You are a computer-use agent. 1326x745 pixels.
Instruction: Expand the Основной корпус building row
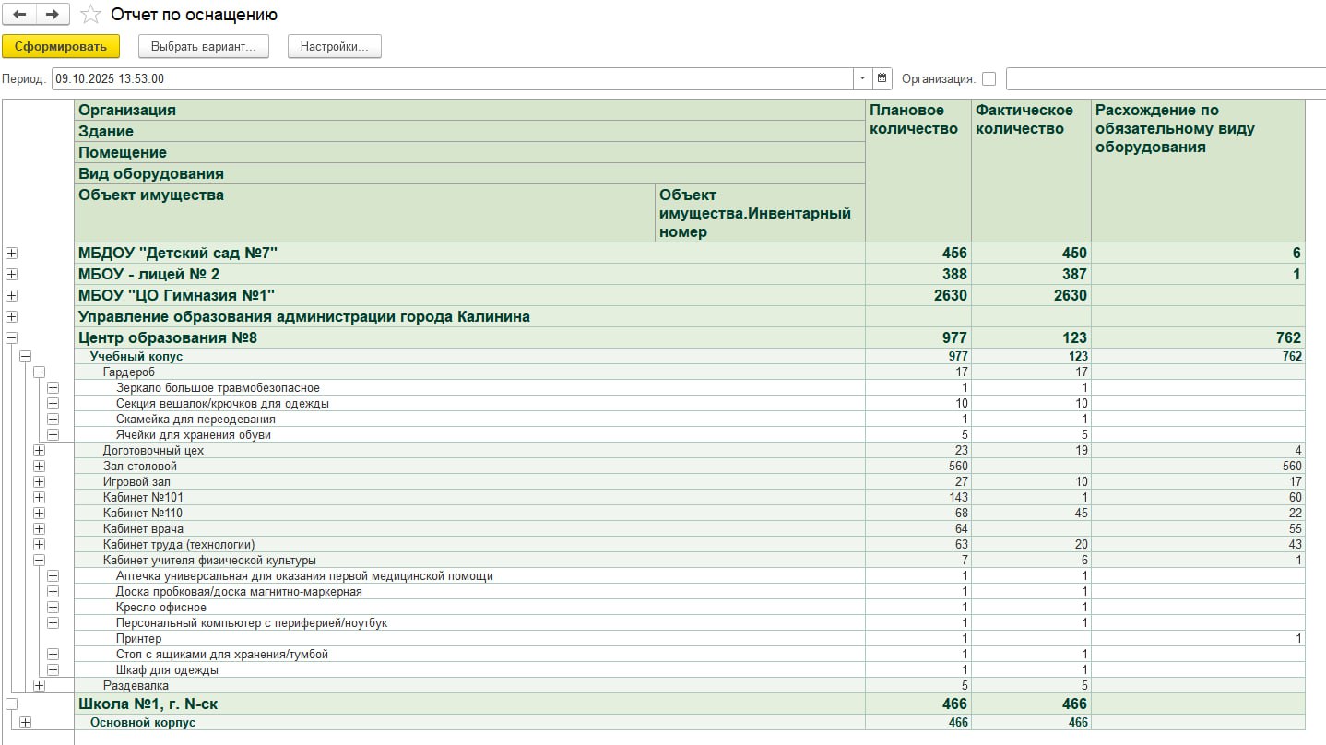pyautogui.click(x=25, y=722)
